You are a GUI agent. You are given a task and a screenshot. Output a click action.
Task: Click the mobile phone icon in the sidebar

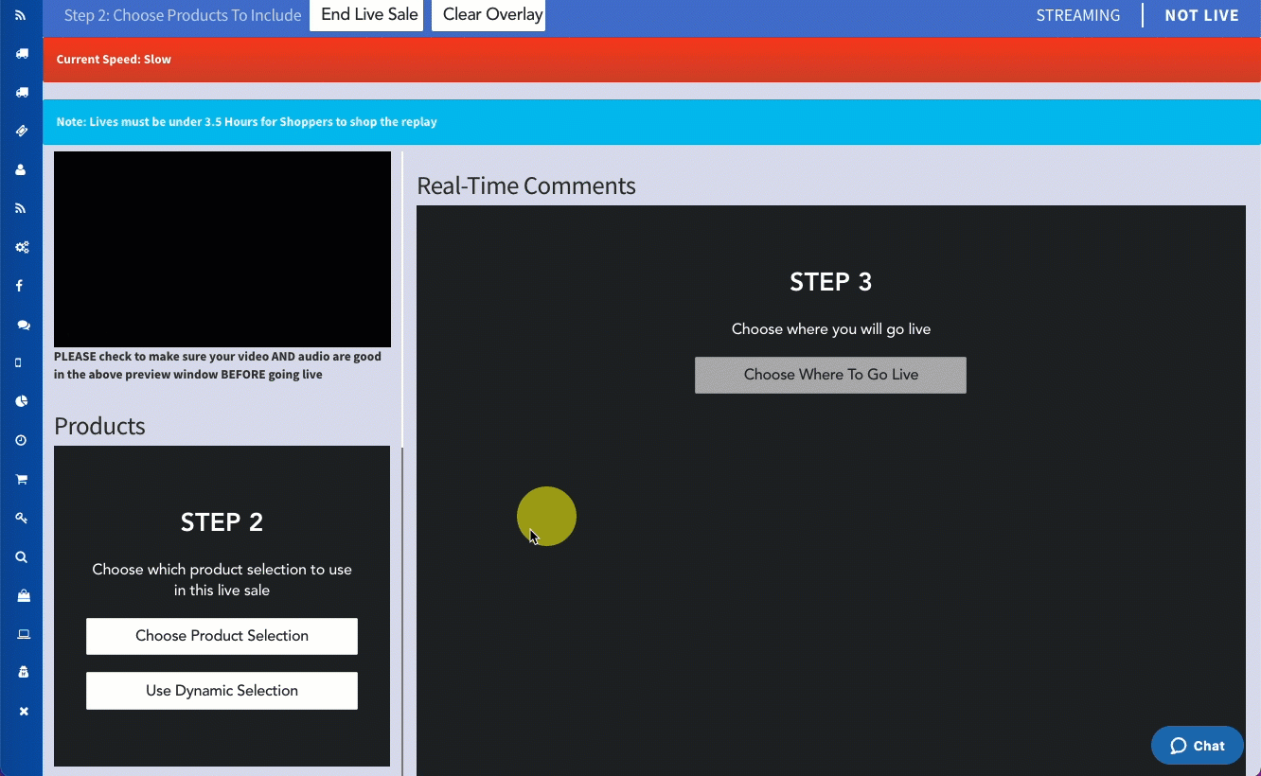coord(19,363)
